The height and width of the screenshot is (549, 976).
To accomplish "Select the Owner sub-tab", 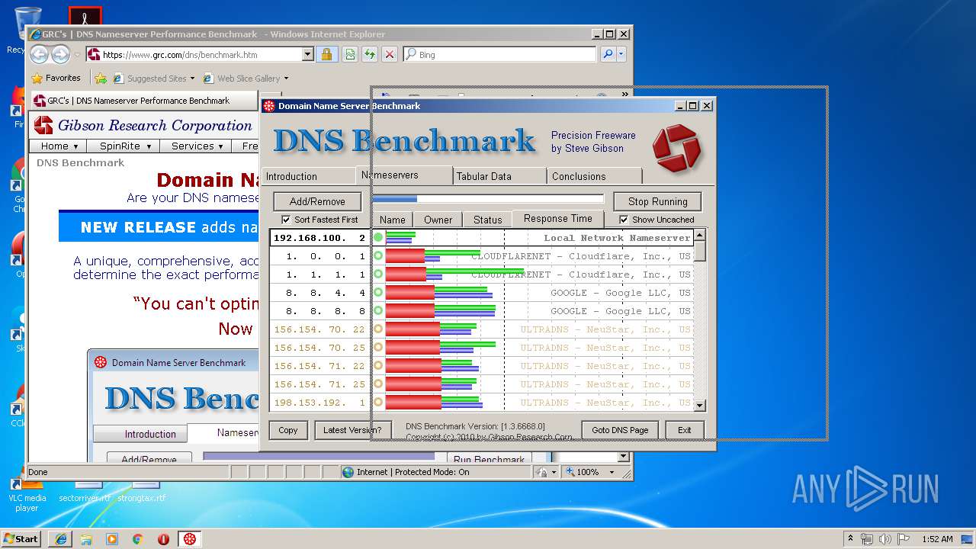I will 438,220.
